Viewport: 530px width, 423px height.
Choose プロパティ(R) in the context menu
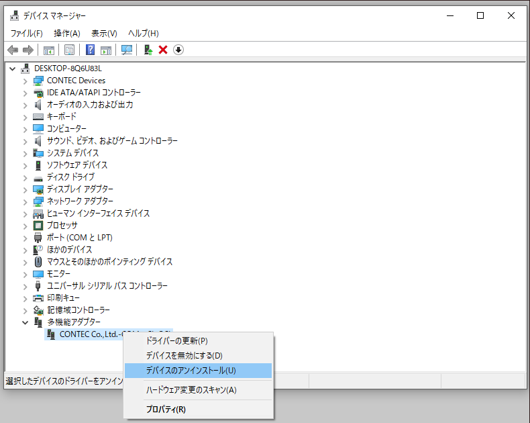click(166, 409)
